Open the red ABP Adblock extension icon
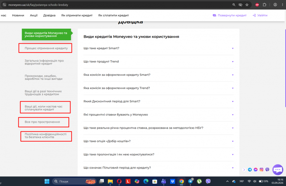 pos(257,5)
